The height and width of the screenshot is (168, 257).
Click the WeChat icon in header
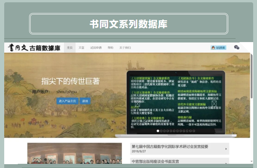coord(237,47)
